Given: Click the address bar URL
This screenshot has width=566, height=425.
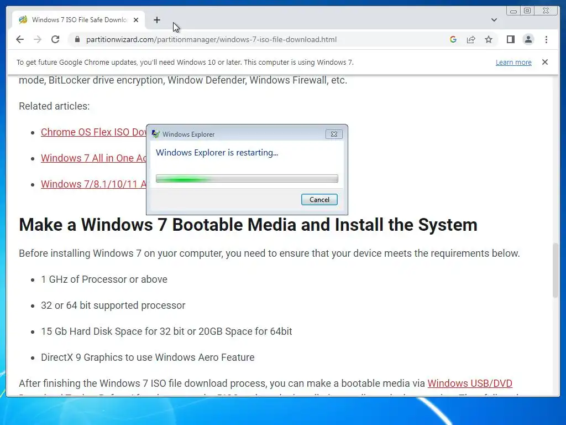Looking at the screenshot, I should pos(211,39).
